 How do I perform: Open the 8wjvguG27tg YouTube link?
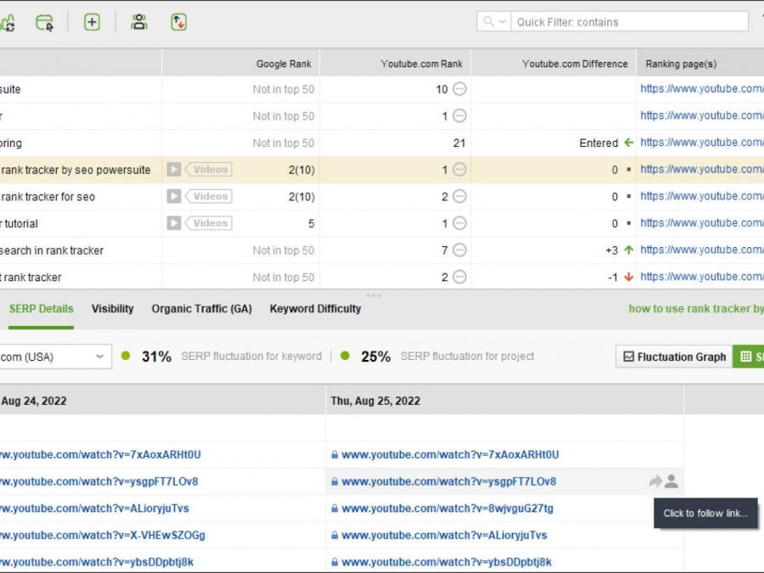point(447,508)
